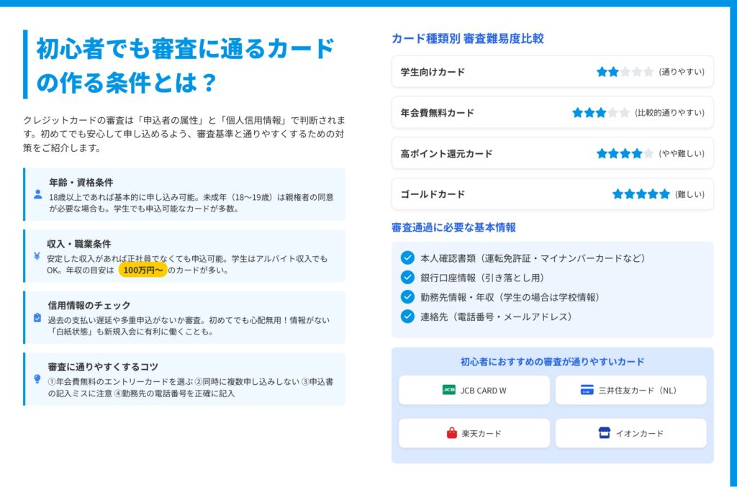The image size is (737, 487).
Task: Click the person icon beside 年齢・資格条件
Action: (38, 194)
